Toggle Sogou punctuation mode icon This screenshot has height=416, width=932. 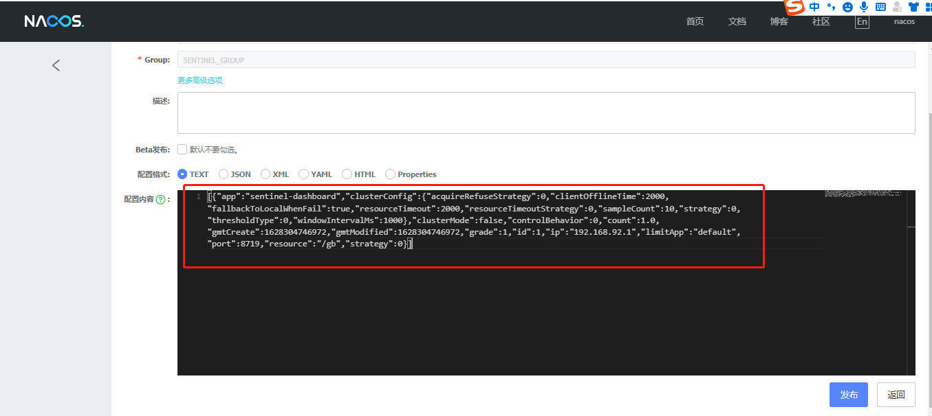pyautogui.click(x=831, y=7)
